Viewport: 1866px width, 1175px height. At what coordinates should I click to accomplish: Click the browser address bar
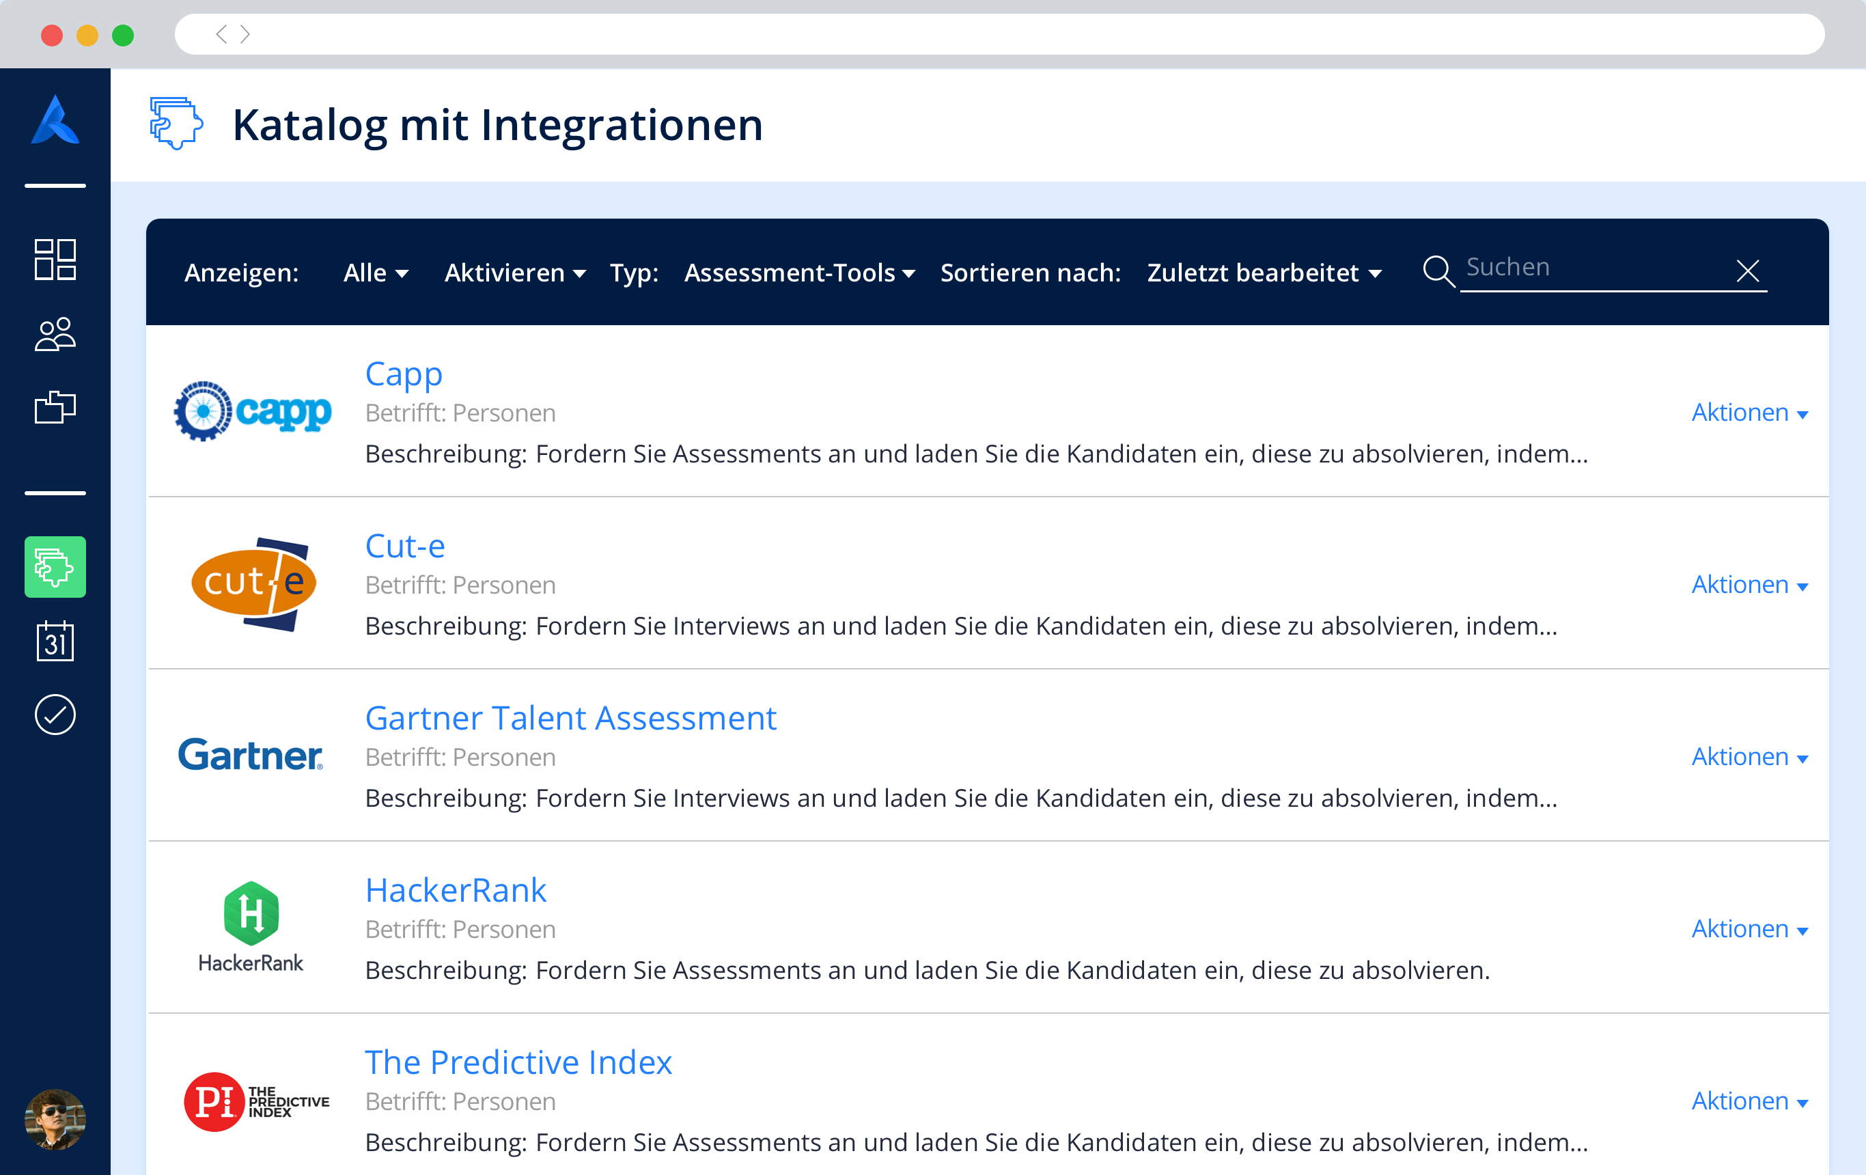[1000, 34]
